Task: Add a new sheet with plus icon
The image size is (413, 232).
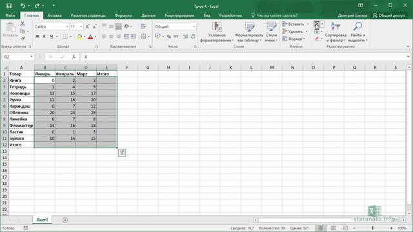Action: click(65, 220)
